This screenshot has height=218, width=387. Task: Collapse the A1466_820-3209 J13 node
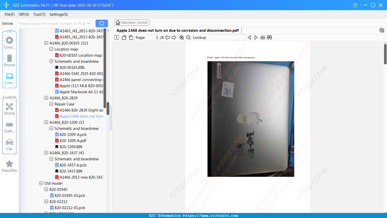click(46, 122)
